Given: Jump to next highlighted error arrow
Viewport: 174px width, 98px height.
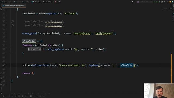Looking at the screenshot, I should pyautogui.click(x=171, y=9).
